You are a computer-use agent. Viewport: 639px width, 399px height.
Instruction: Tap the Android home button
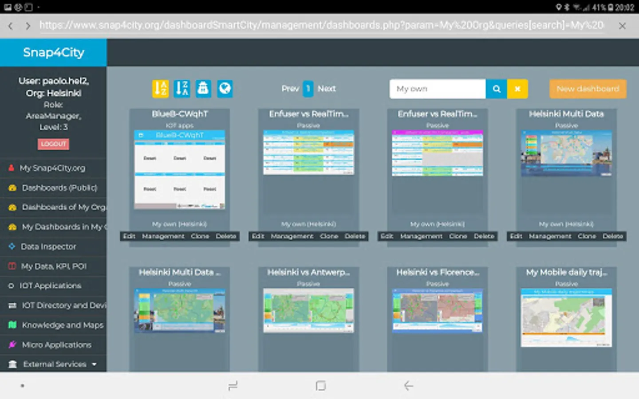320,386
